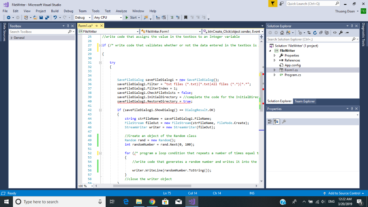Click the comment out lines icon
Image resolution: width=368 pixels, height=207 pixels.
(x=172, y=18)
